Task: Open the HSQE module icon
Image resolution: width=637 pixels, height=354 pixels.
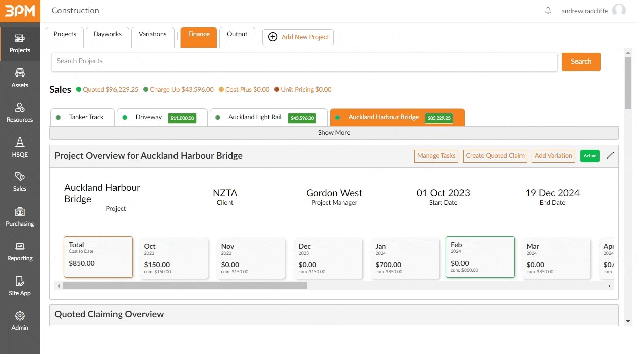Action: 20,148
